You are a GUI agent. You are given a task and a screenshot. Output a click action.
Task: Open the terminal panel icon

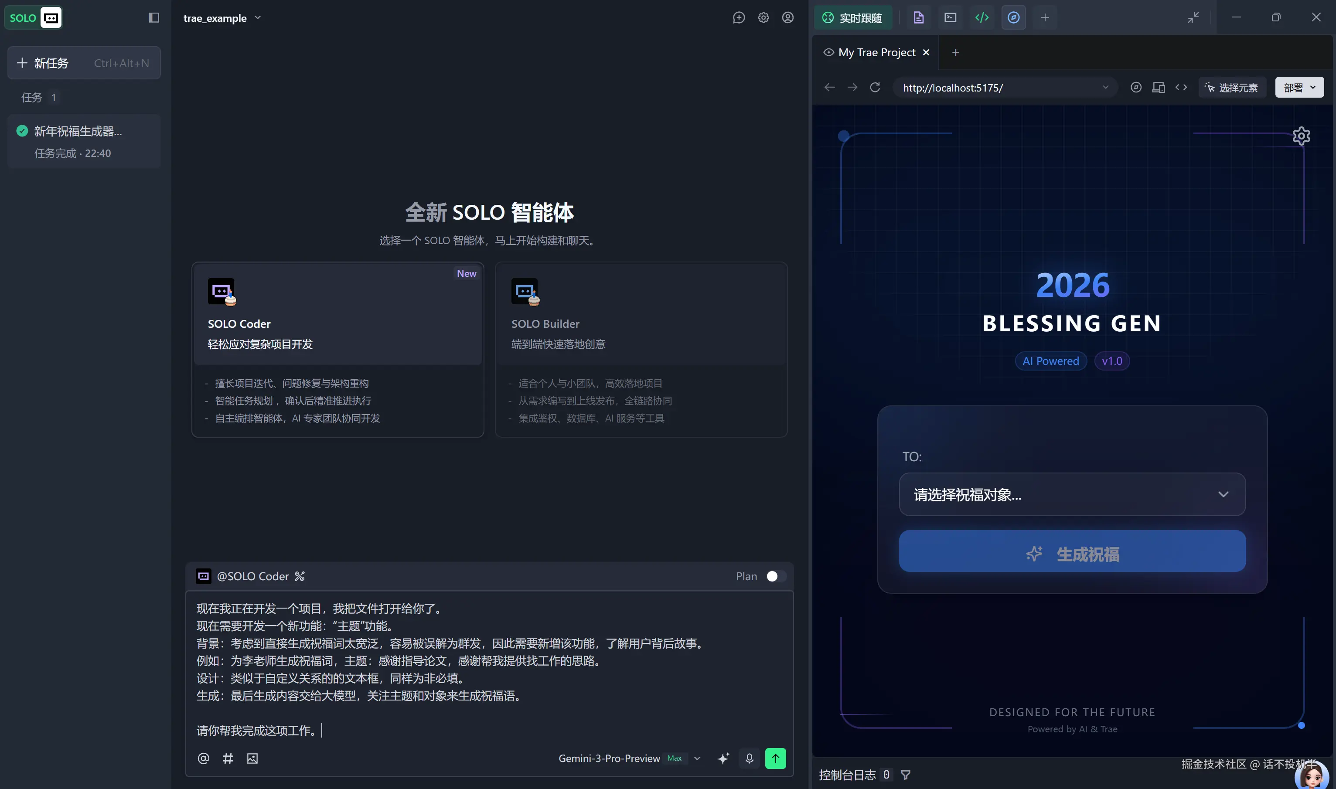click(951, 17)
